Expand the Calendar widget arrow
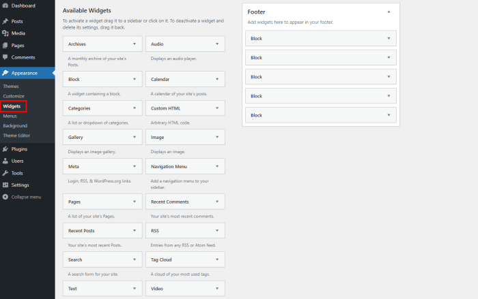 (217, 79)
